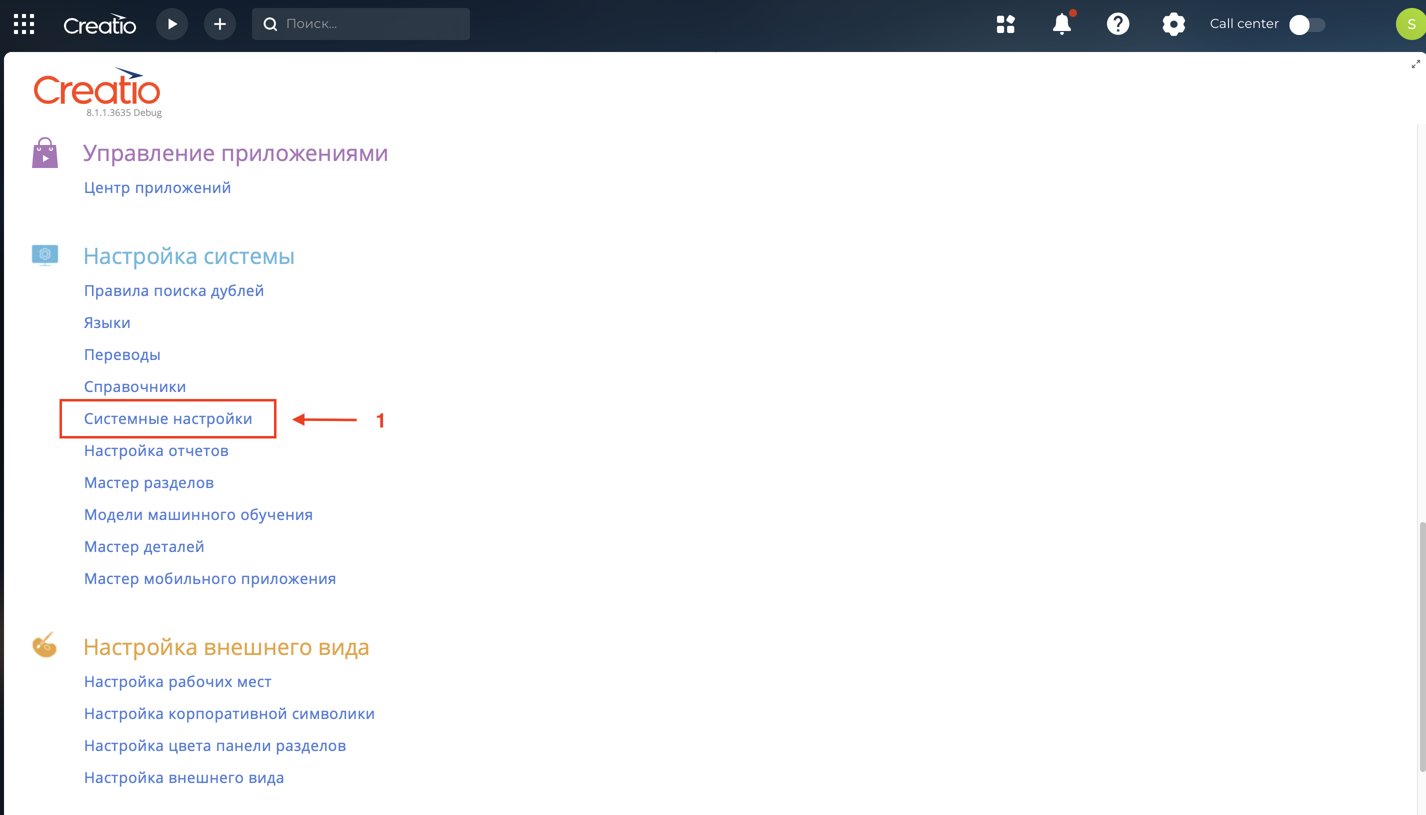
Task: Open the user profile avatar
Action: coord(1411,24)
